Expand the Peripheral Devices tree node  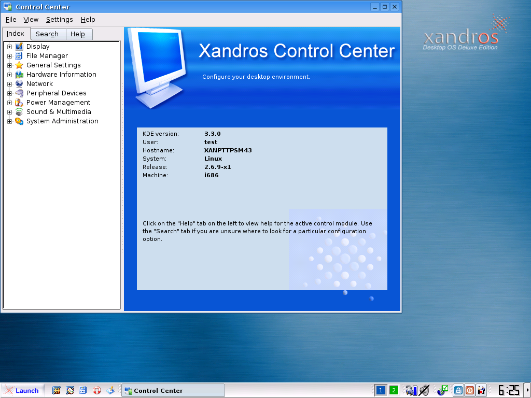[x=9, y=93]
